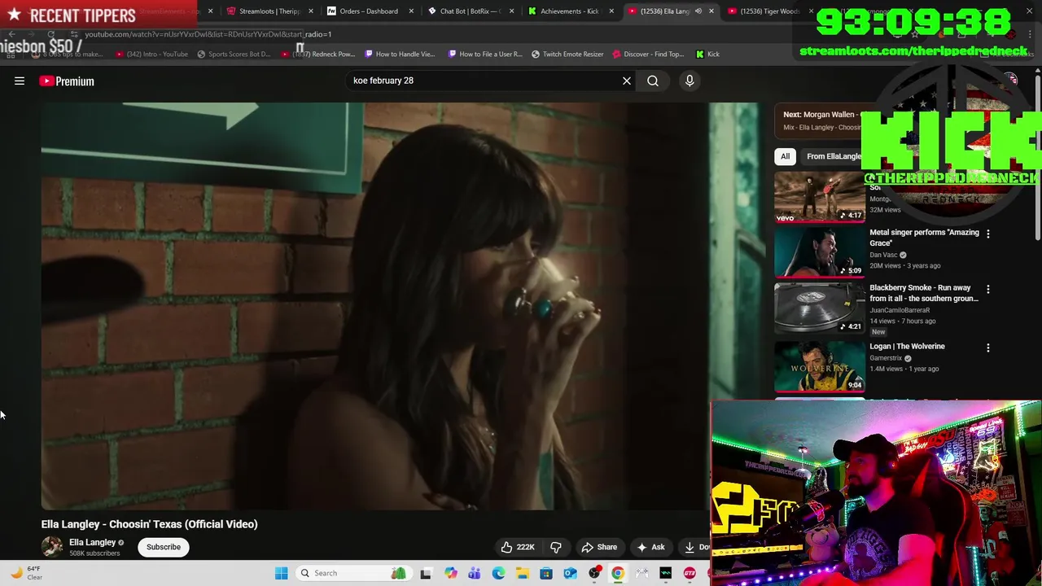Open the Kick bookmark
The image size is (1042, 586).
click(707, 55)
